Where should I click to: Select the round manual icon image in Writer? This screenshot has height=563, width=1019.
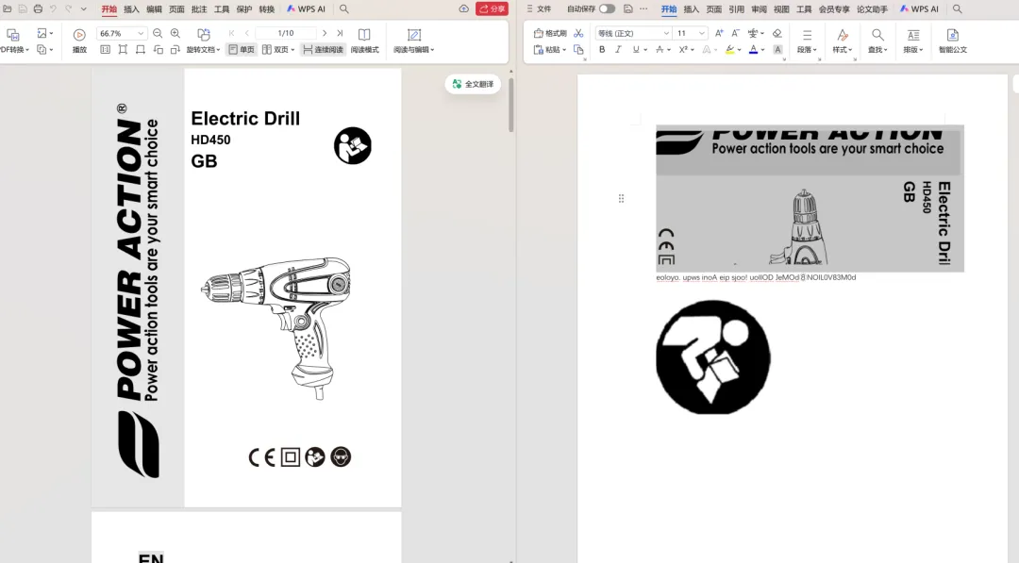pos(713,356)
